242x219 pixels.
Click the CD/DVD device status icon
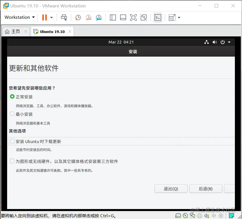(185, 216)
